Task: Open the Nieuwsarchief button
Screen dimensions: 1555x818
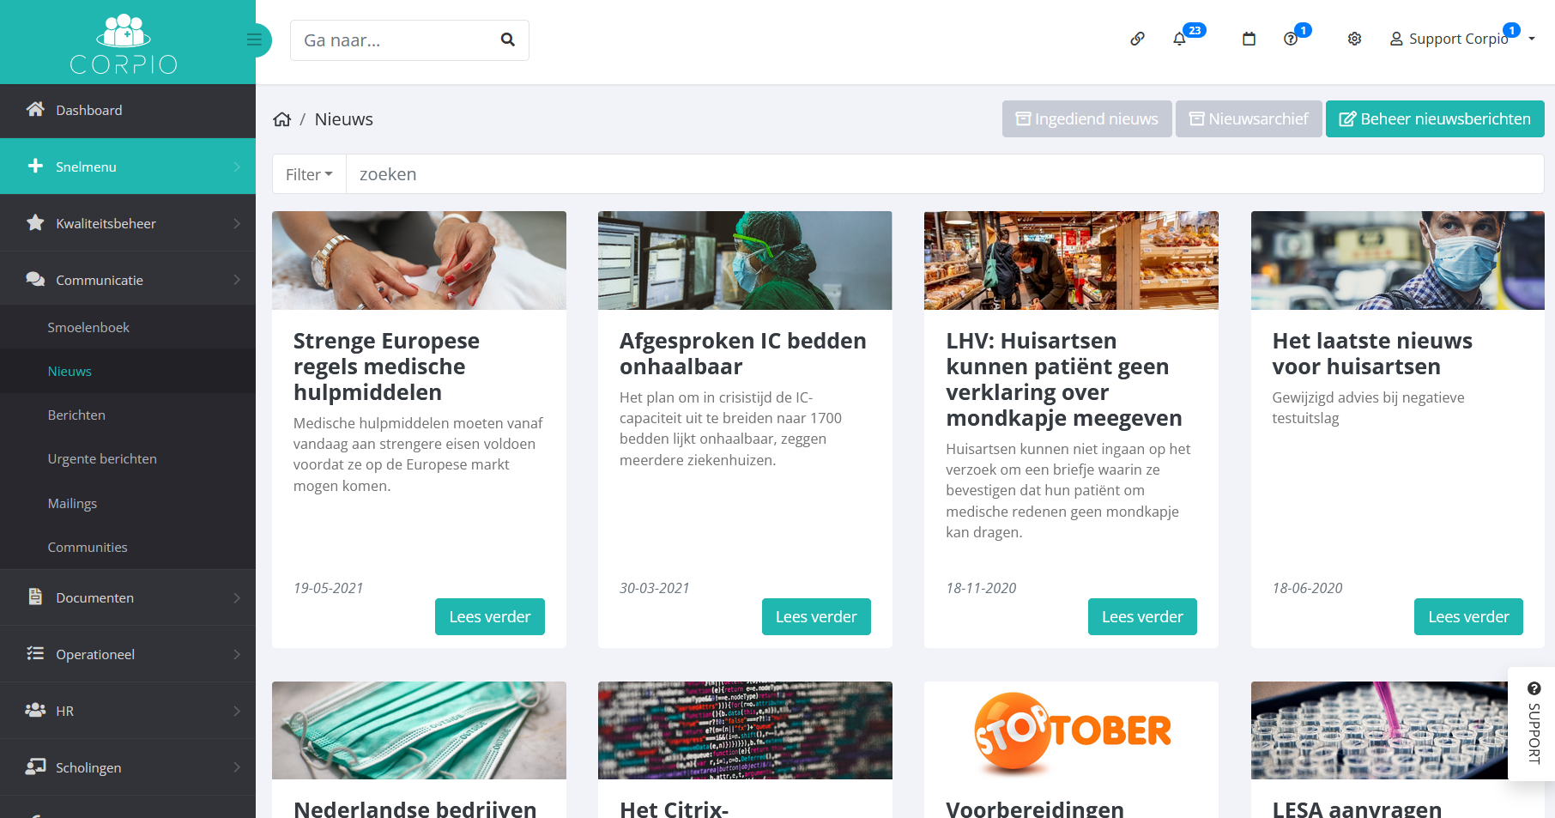Action: pos(1249,119)
